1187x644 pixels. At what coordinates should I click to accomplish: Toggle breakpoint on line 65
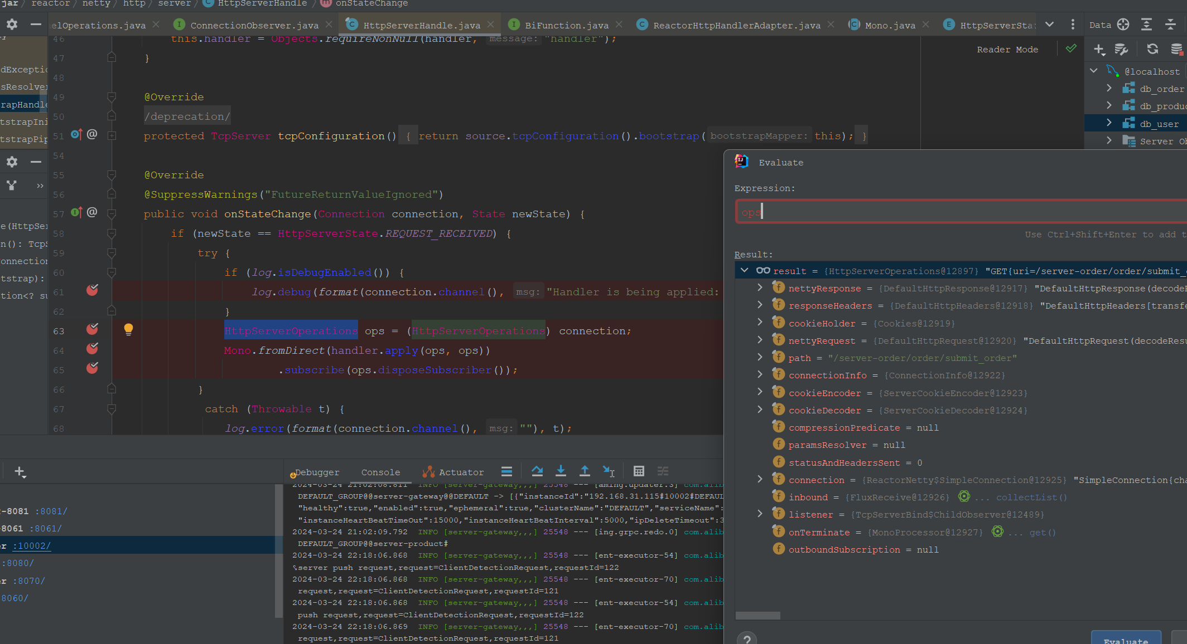[x=92, y=368]
